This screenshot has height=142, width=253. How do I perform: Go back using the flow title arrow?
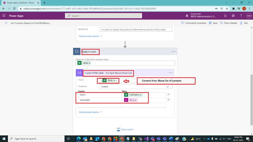pyautogui.click(x=7, y=23)
